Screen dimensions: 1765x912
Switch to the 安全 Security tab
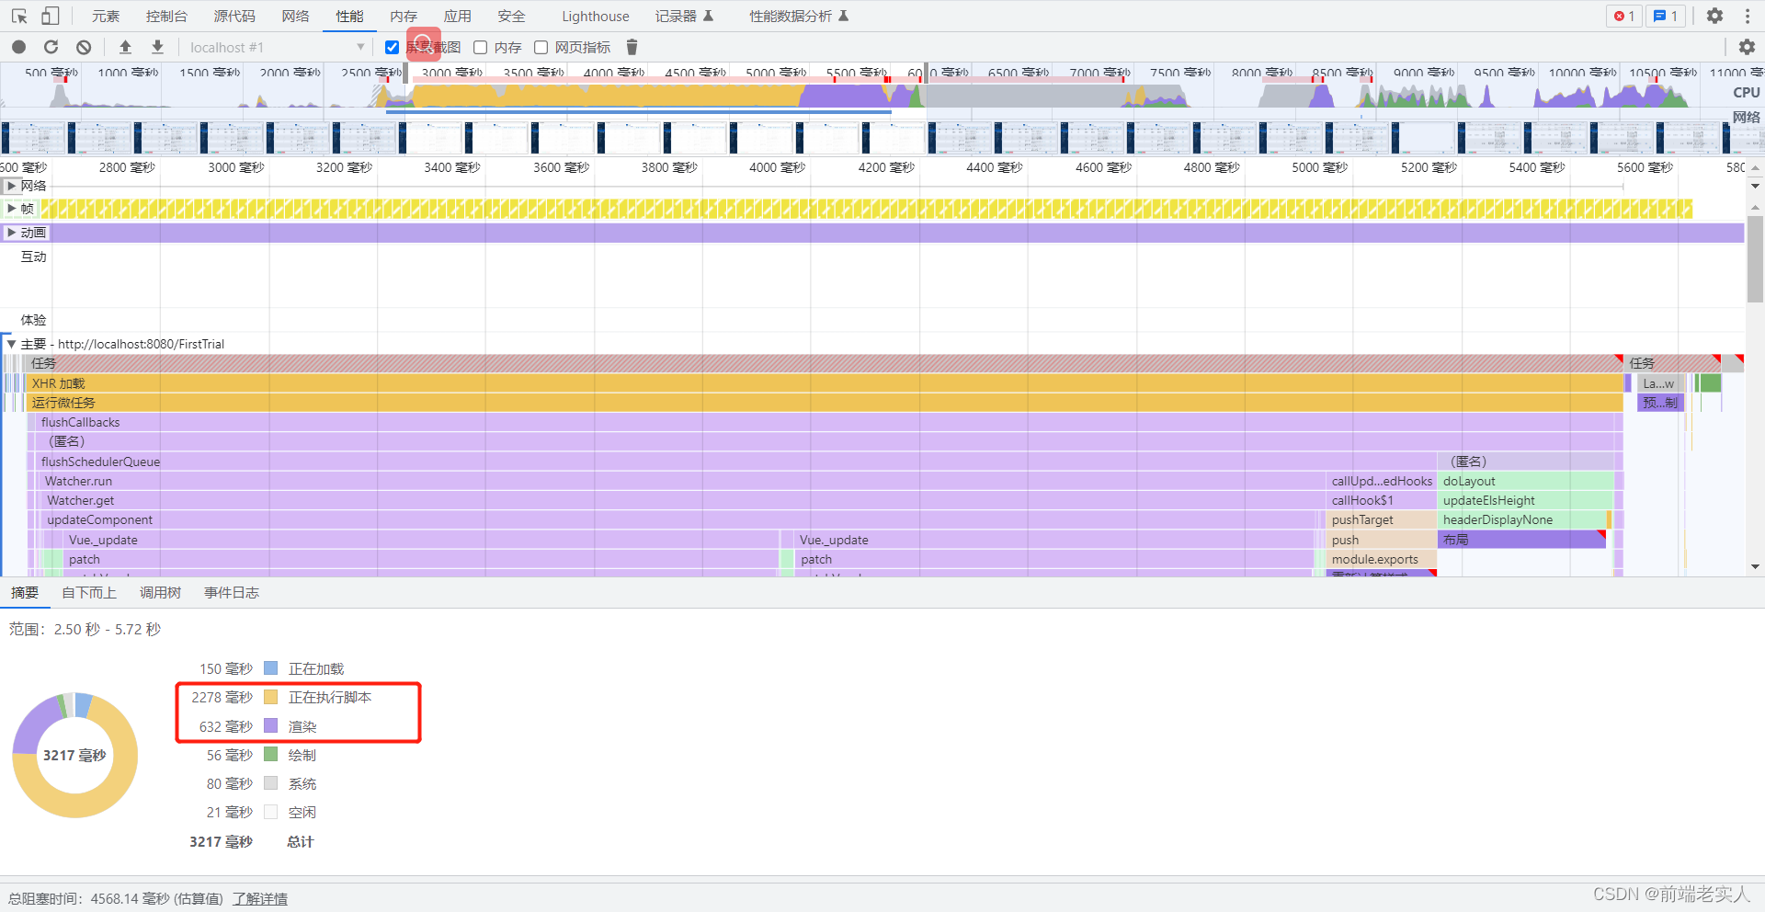[x=511, y=16]
